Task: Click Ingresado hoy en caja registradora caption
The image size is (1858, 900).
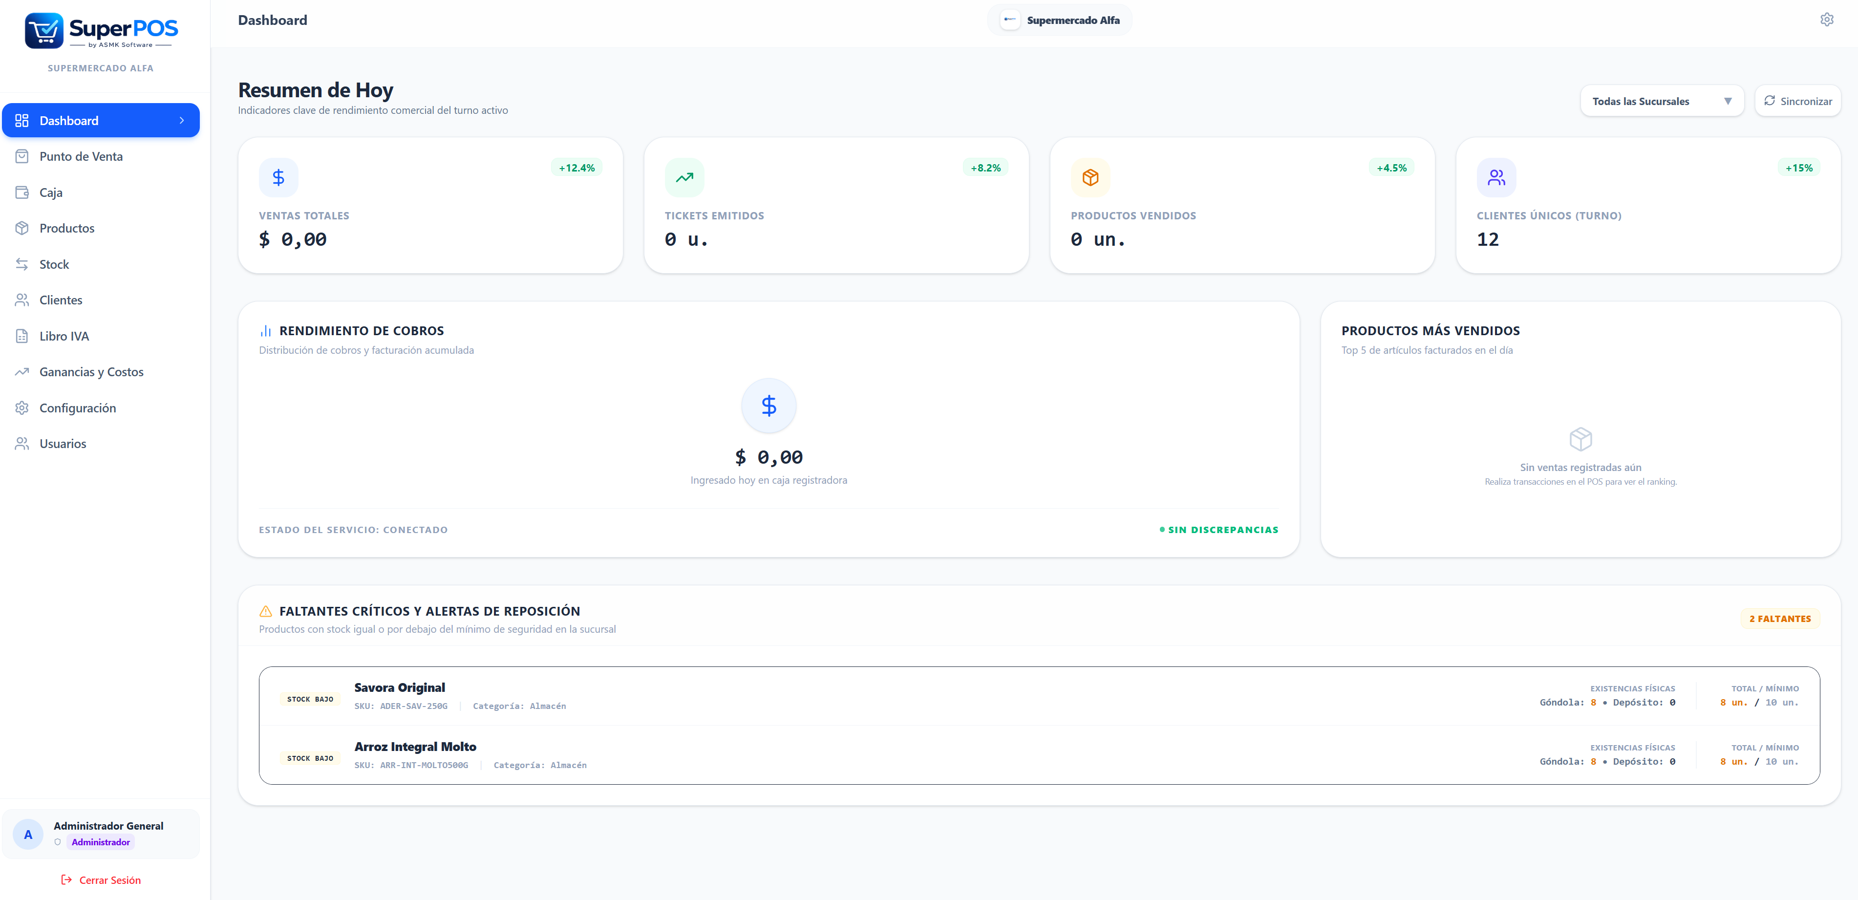Action: pyautogui.click(x=768, y=480)
